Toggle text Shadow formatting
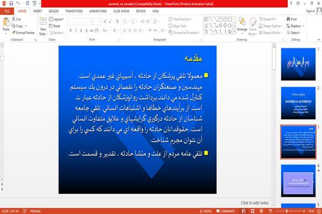322x214 pixels. tap(86, 31)
